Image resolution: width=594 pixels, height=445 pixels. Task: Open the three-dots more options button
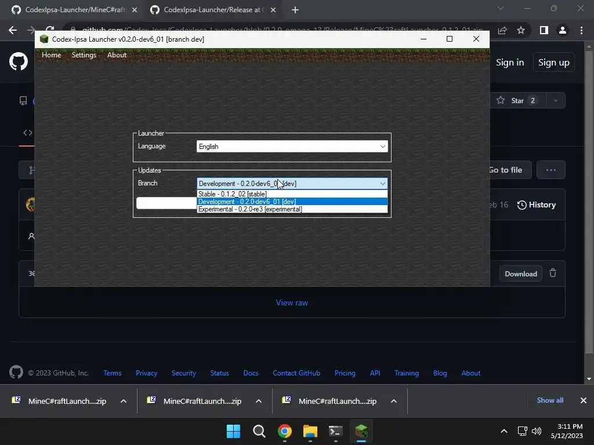[551, 170]
